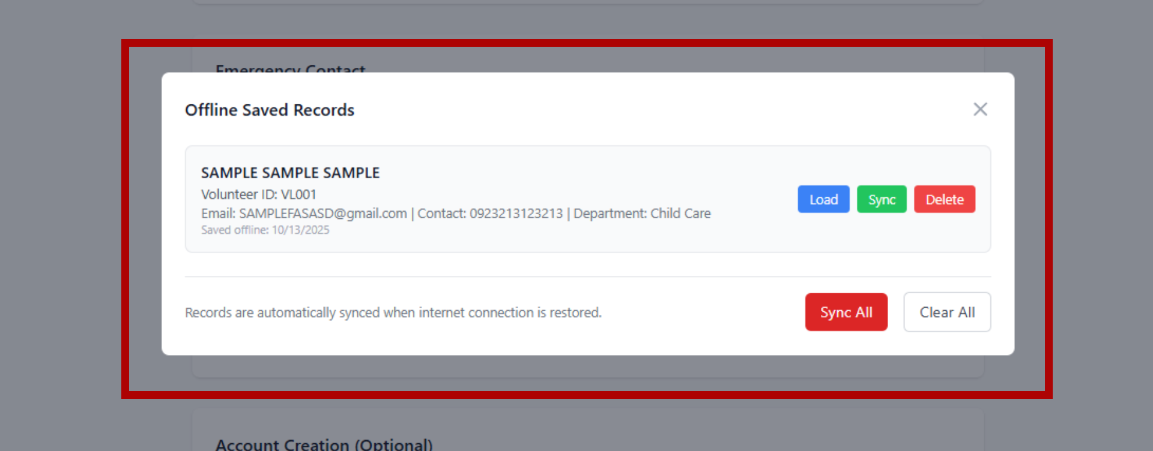Screen dimensions: 1153x451
Task: Click the word Contact in the record details
Action: (441, 214)
